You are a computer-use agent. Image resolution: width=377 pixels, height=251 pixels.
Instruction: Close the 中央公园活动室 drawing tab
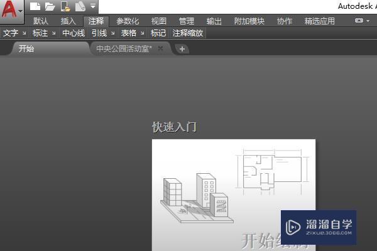click(161, 48)
